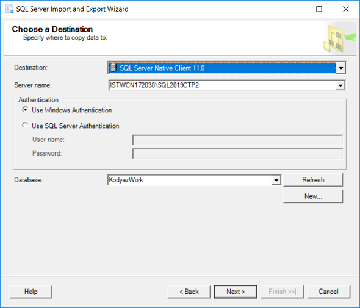Click the "SQL Server Import and Export Wizard" title
The height and width of the screenshot is (308, 360).
[x=72, y=9]
